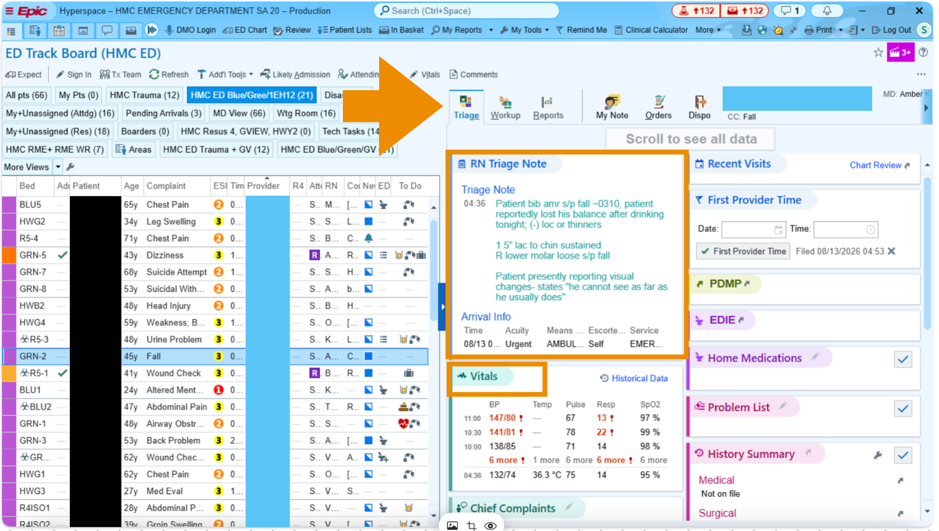Image resolution: width=939 pixels, height=531 pixels.
Task: Click Expect on the track board toolbar
Action: pyautogui.click(x=23, y=74)
